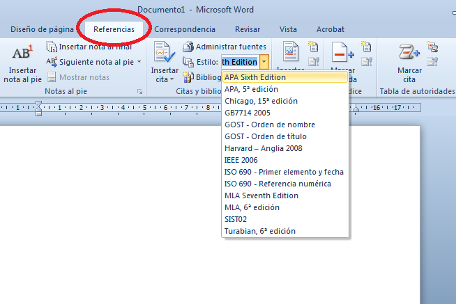Choose GB7714 2005 style
456x304 pixels.
(x=285, y=113)
